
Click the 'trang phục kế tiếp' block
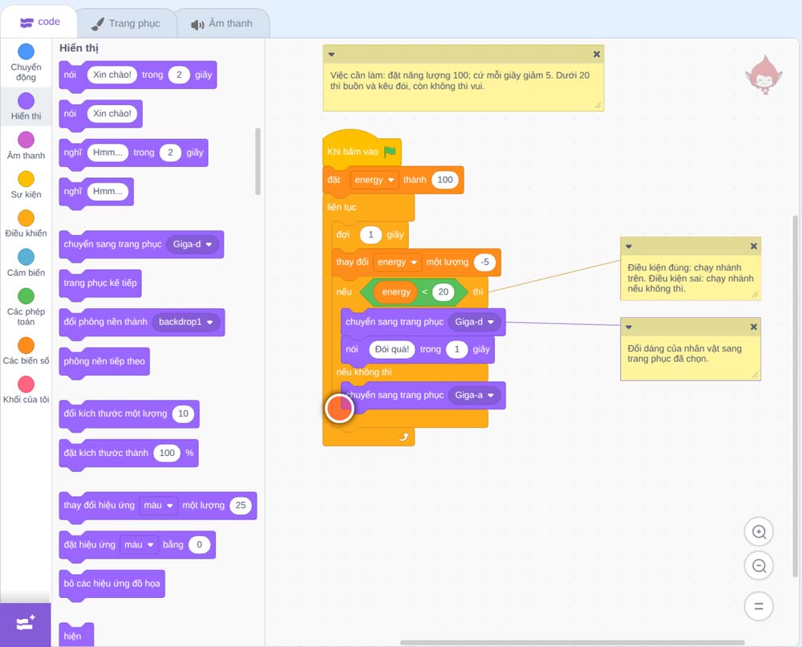tap(100, 283)
